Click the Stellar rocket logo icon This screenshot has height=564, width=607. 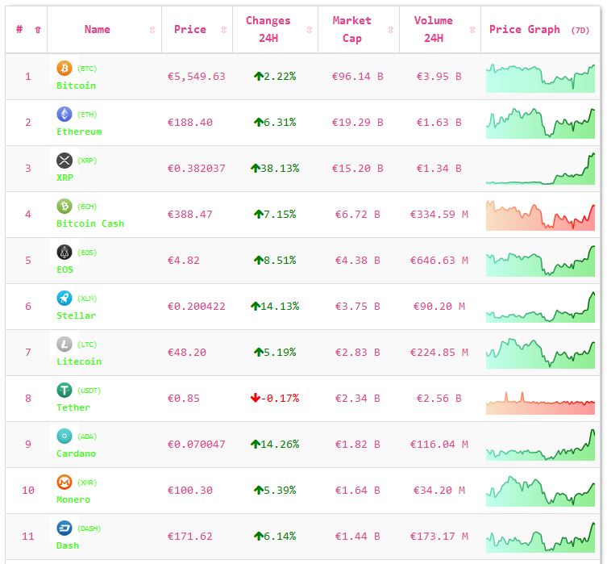pos(64,298)
